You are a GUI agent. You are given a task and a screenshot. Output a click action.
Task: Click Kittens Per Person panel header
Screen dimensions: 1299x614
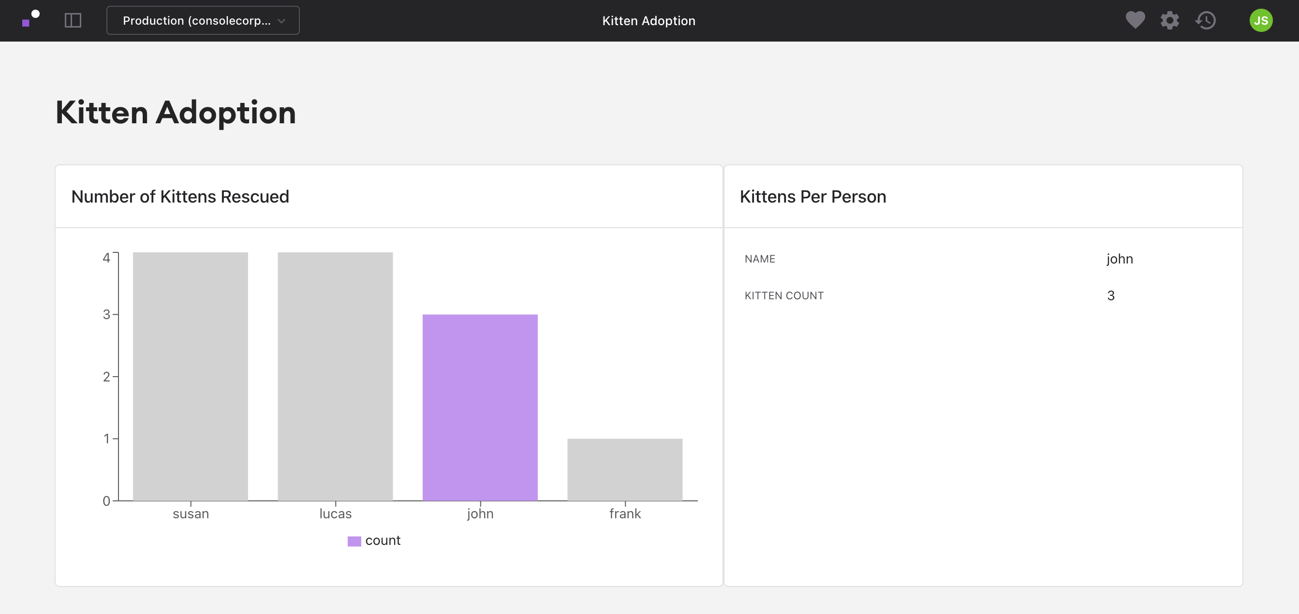click(812, 197)
